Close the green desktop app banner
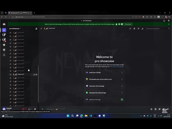This screenshot has width=172, height=129. 169,24
